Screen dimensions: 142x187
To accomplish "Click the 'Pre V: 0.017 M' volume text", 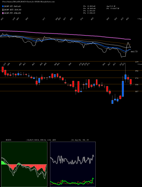I will tap(112, 8).
